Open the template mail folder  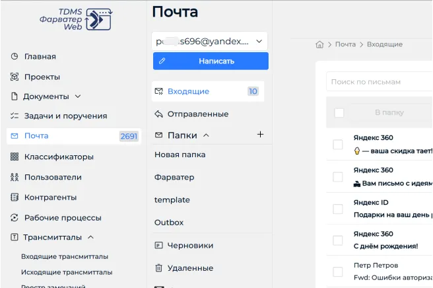[x=172, y=200]
